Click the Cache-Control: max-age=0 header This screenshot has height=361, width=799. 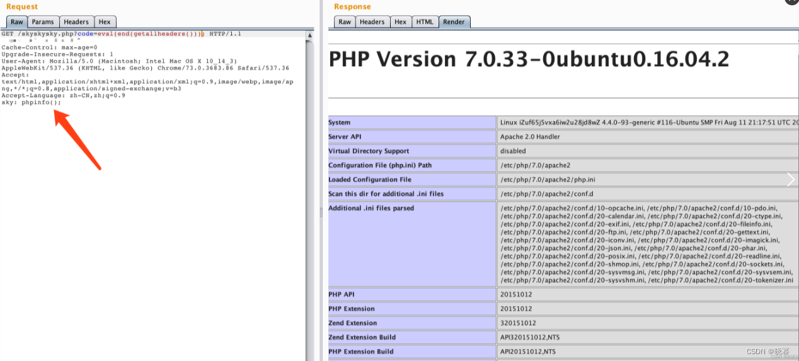[x=49, y=47]
